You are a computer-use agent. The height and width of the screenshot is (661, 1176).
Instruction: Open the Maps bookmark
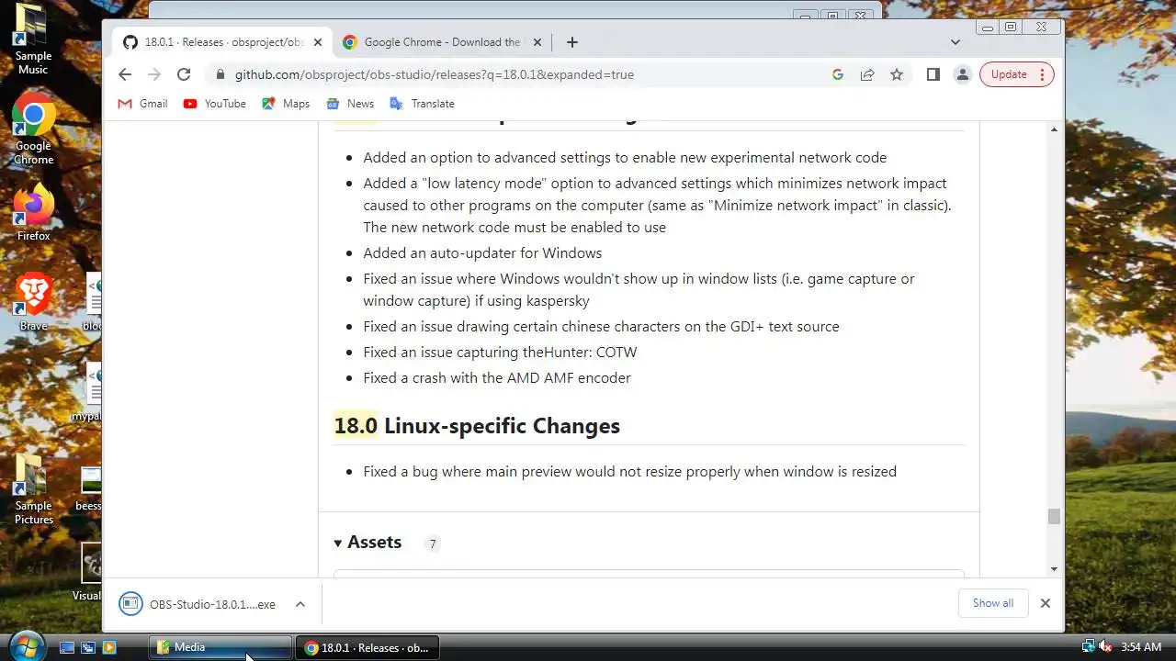286,104
